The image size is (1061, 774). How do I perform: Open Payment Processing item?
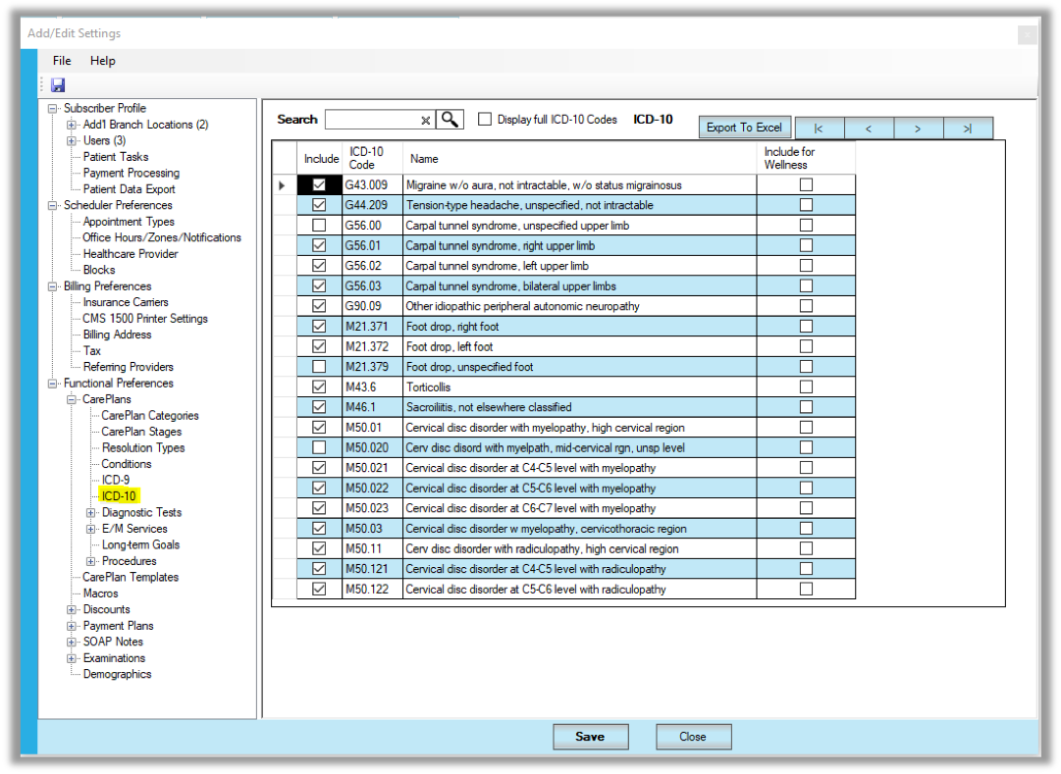(x=132, y=174)
